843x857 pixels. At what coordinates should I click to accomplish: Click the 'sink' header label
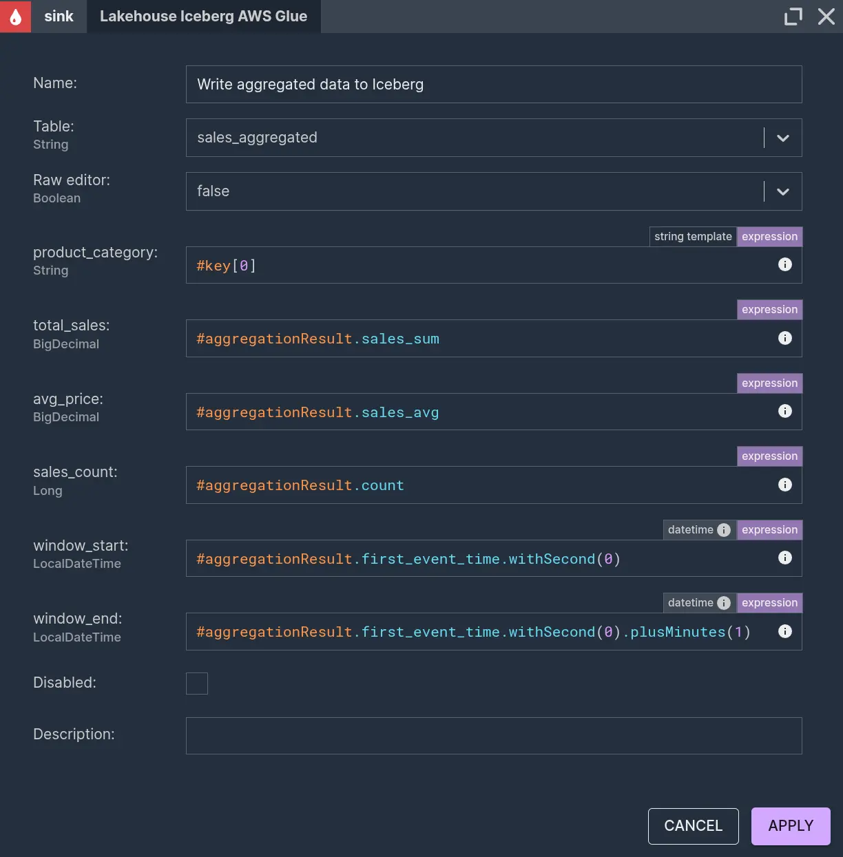pyautogui.click(x=59, y=17)
